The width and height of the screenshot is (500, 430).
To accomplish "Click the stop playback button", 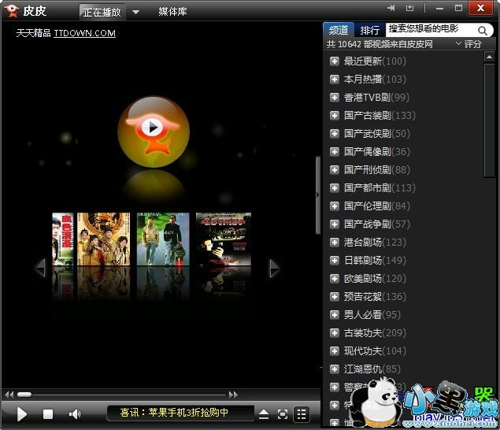I will [x=48, y=413].
